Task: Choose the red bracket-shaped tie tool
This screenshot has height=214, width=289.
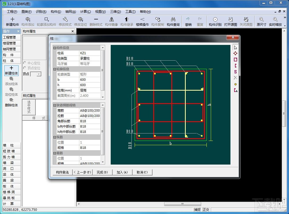Action: point(235,66)
